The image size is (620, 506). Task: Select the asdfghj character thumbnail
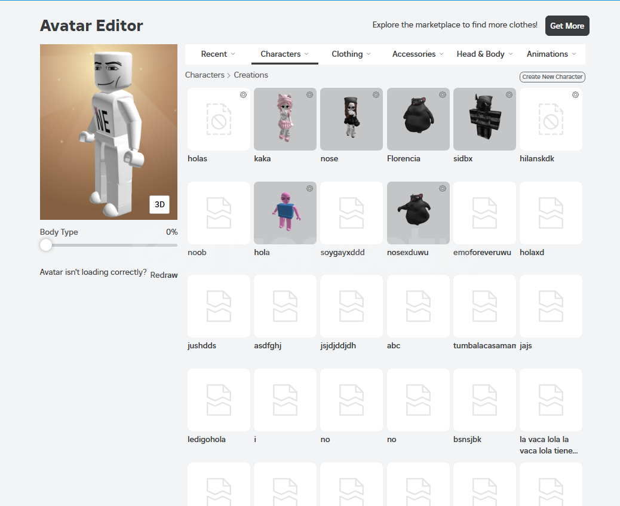click(x=285, y=306)
